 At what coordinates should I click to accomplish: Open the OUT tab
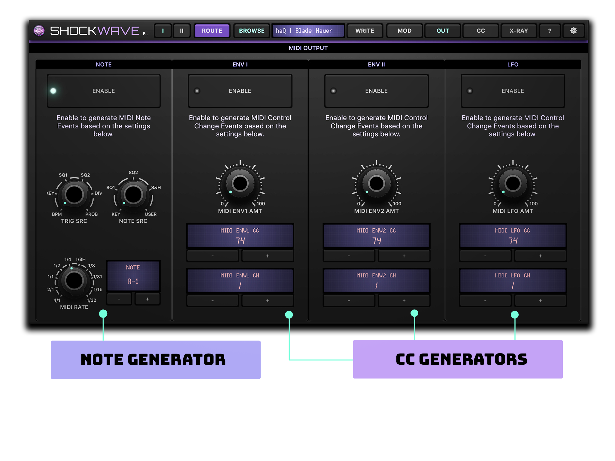[x=443, y=31]
